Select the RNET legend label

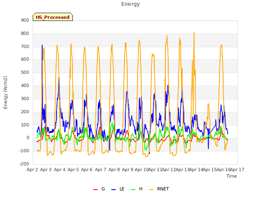163,189
